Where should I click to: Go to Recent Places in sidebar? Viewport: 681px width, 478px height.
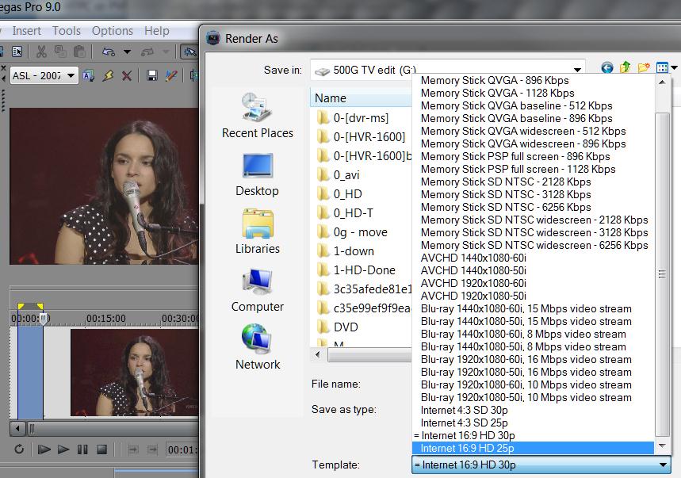click(x=257, y=115)
